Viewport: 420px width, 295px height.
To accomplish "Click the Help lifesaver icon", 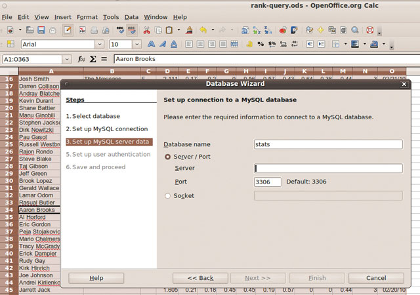I will click(370, 30).
